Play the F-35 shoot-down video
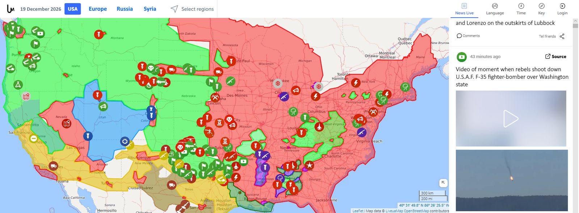Image resolution: width=579 pixels, height=213 pixels. click(x=511, y=118)
